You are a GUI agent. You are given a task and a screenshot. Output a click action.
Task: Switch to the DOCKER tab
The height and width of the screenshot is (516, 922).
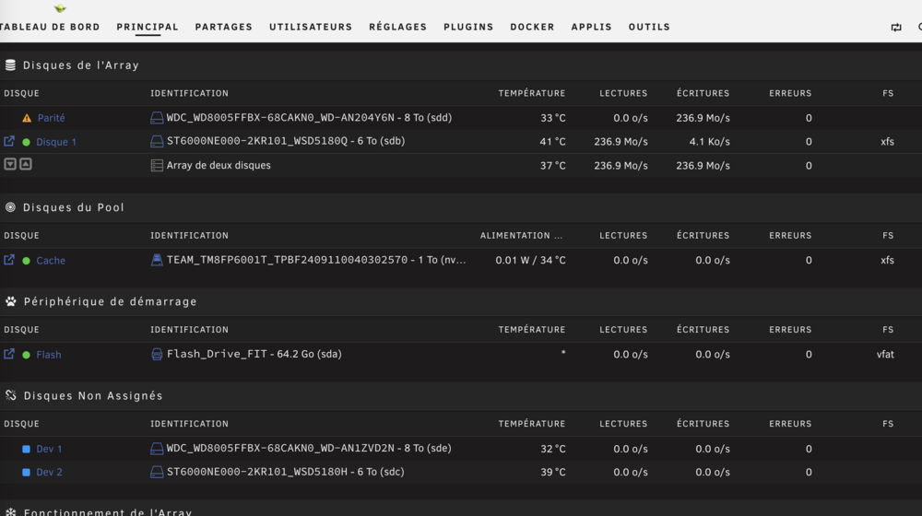[532, 27]
